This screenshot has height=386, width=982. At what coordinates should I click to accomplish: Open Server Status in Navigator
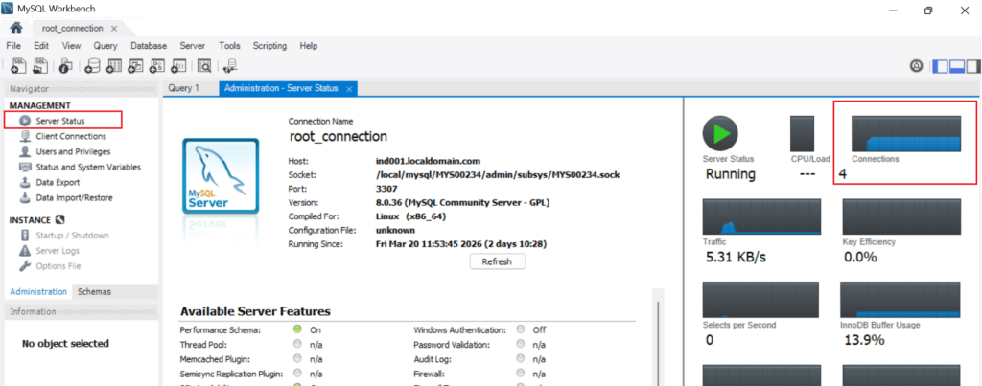pos(62,120)
